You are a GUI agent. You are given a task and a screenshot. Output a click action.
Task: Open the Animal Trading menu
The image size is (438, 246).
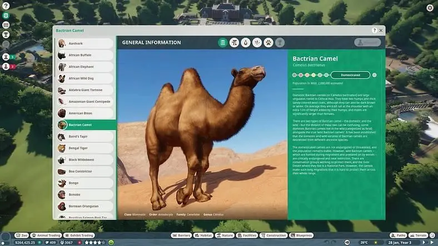[46, 235]
